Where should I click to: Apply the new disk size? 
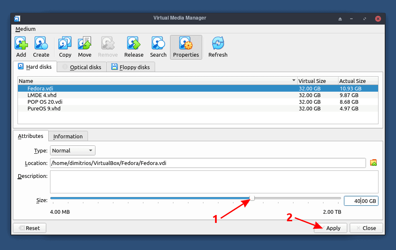point(330,228)
